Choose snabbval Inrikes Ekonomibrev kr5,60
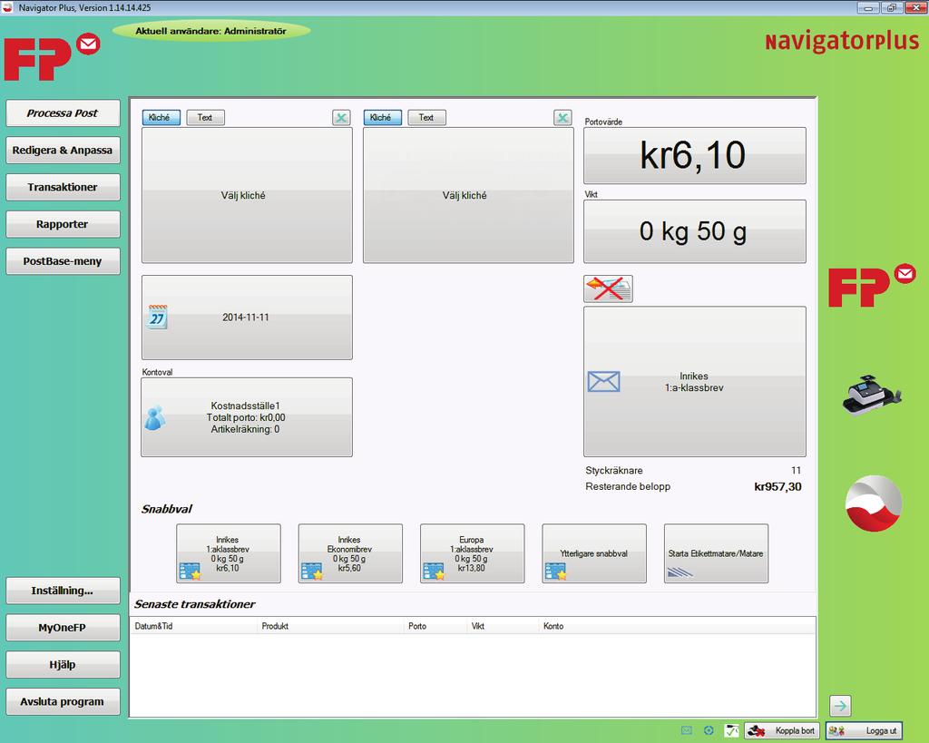This screenshot has height=743, width=929. tap(350, 553)
